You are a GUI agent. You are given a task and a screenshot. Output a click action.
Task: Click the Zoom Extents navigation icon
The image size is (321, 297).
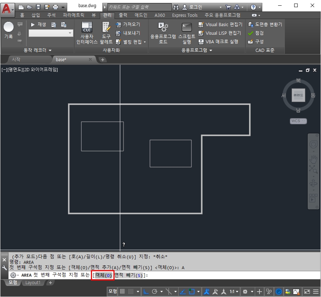(313, 170)
